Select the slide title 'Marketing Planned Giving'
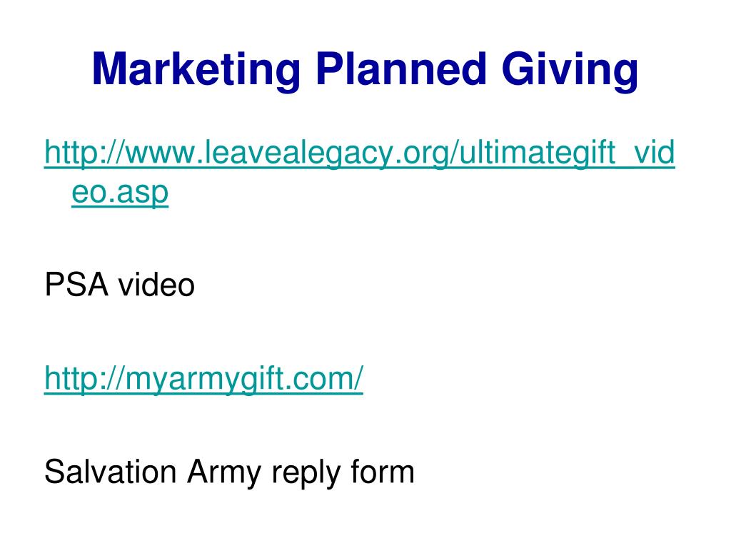This screenshot has width=731, height=548. (365, 71)
